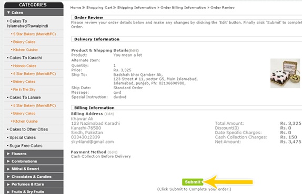
Task: Open Shopping Cart breadcrumb
Action: [x=99, y=8]
